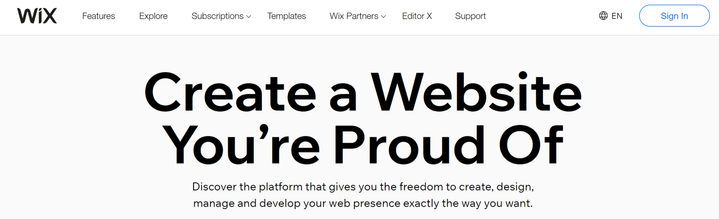Select Features in the navigation bar
Image resolution: width=719 pixels, height=219 pixels.
coord(98,16)
